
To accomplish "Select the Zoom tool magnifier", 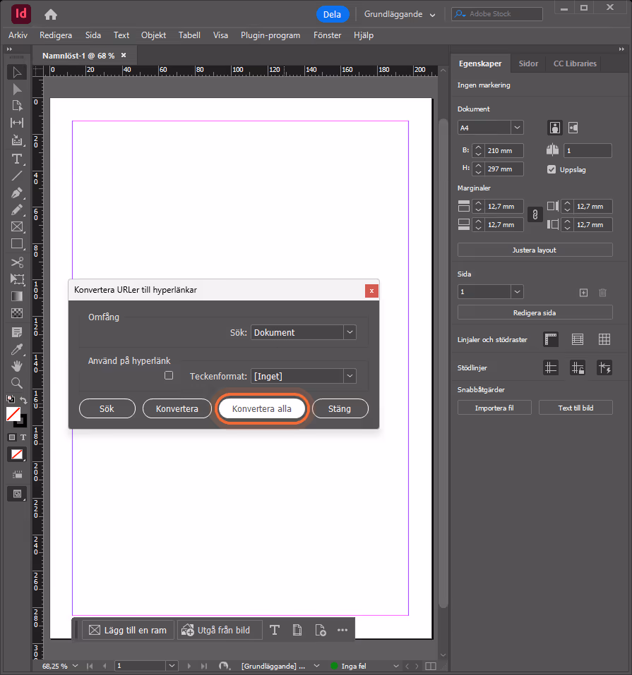I will [17, 383].
